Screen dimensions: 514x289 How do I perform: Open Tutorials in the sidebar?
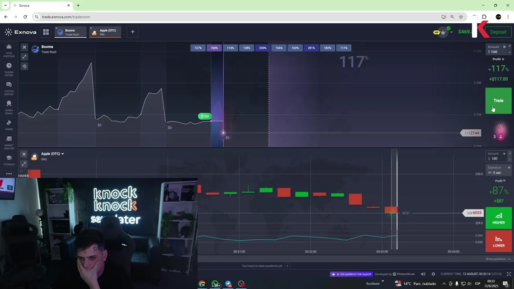pyautogui.click(x=9, y=160)
